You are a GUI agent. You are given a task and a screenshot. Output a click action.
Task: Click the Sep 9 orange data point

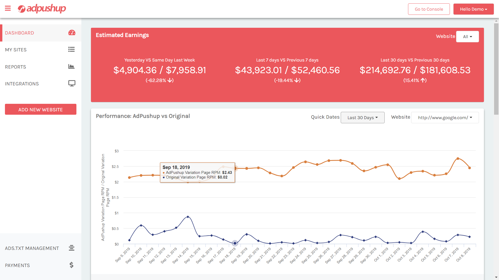coord(129,177)
